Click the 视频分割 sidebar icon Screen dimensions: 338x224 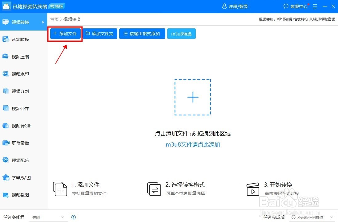[6, 91]
